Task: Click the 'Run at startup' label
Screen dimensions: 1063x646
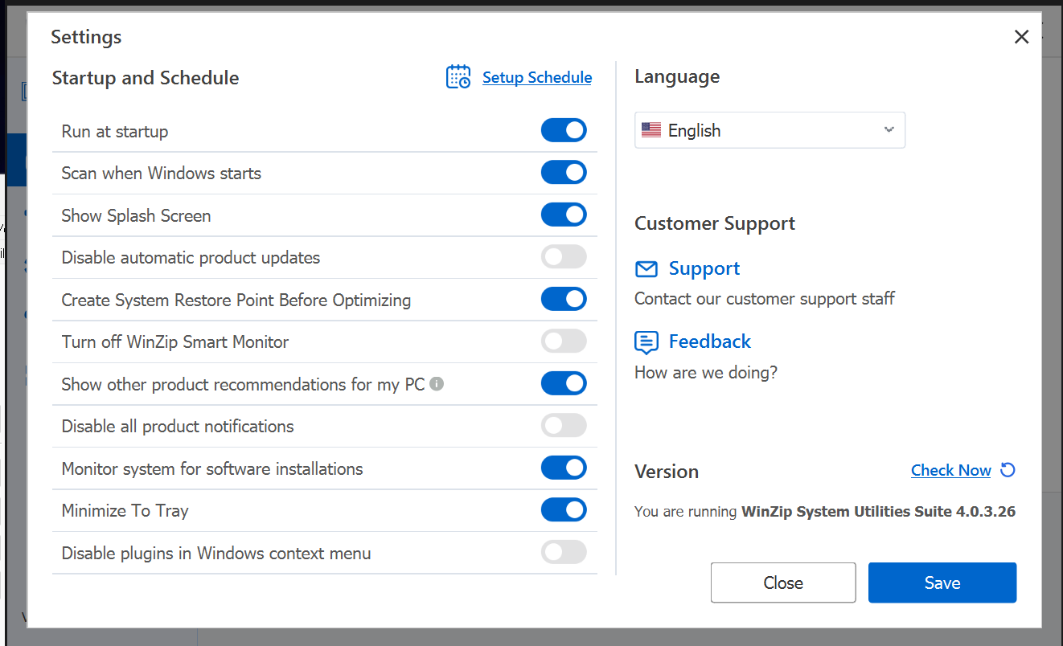Action: click(115, 132)
